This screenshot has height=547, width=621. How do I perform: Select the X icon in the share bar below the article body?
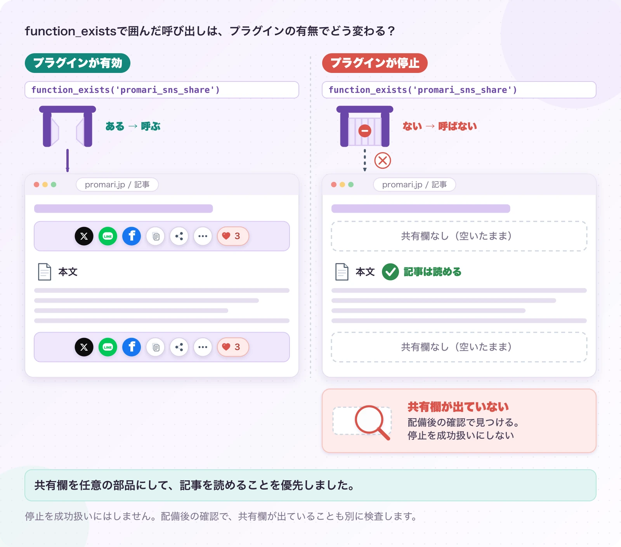coord(84,347)
